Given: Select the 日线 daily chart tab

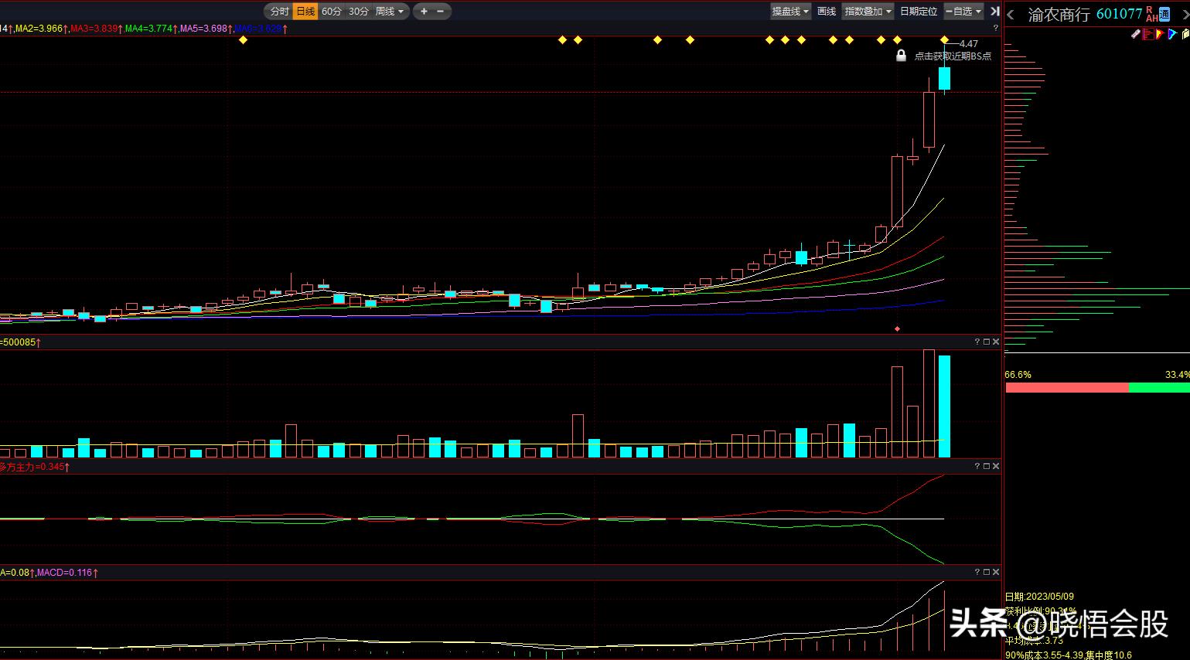Looking at the screenshot, I should [305, 12].
